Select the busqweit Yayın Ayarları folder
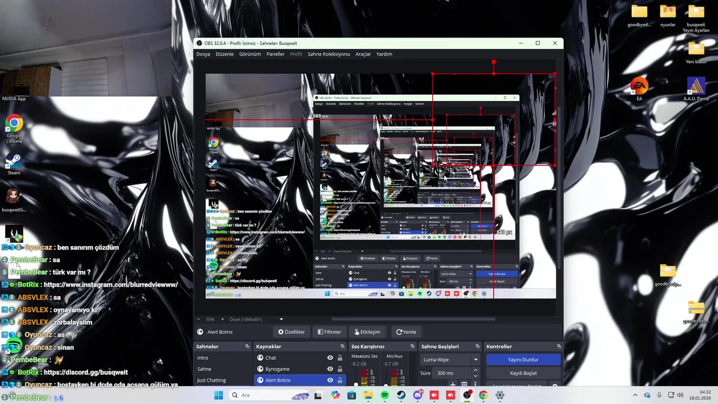Viewport: 718px width, 404px height. 696,19
